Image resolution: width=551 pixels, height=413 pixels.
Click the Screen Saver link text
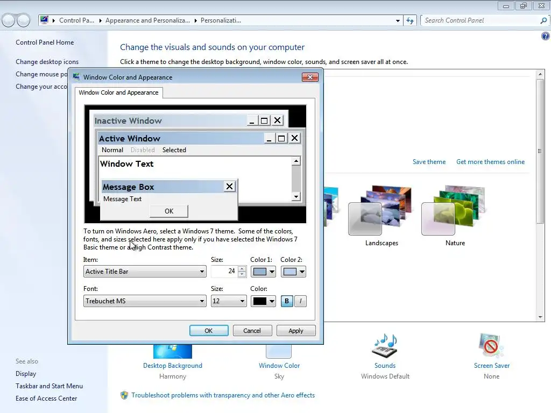(x=491, y=366)
